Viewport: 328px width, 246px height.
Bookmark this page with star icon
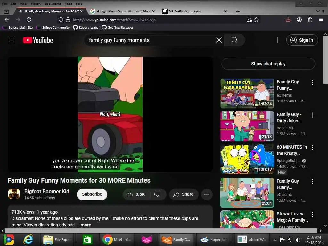pos(256,20)
